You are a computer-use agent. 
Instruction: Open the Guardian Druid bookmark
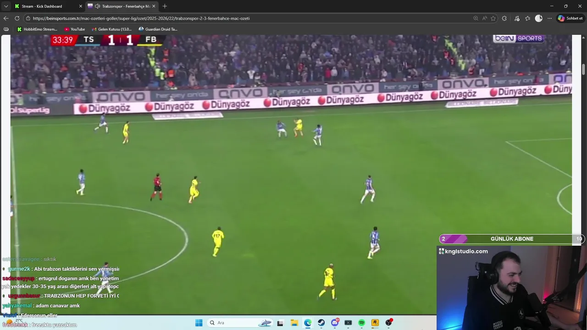[158, 29]
